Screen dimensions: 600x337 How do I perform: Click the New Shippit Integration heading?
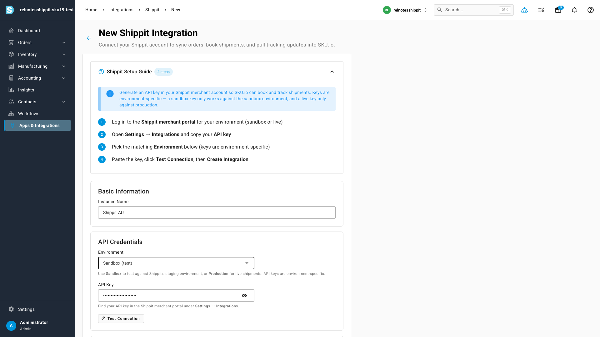tap(148, 33)
